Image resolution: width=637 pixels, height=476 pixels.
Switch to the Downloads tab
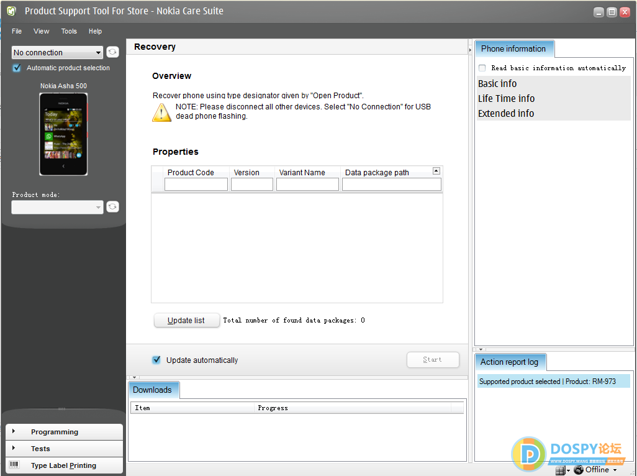(153, 390)
